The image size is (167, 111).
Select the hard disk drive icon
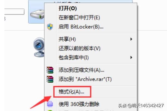pos(37,14)
